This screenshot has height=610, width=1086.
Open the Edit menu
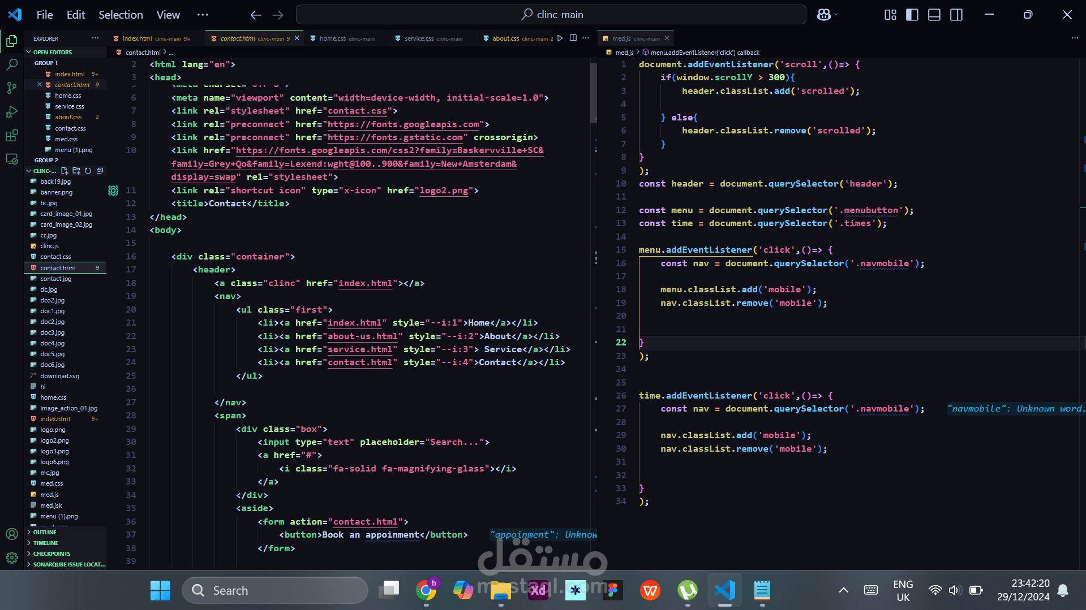click(76, 15)
